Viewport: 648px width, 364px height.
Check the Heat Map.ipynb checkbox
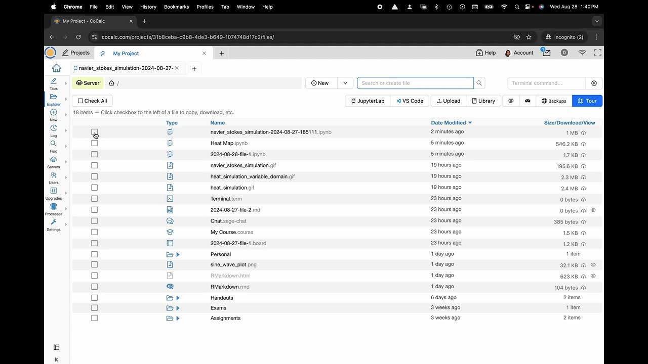coord(94,143)
